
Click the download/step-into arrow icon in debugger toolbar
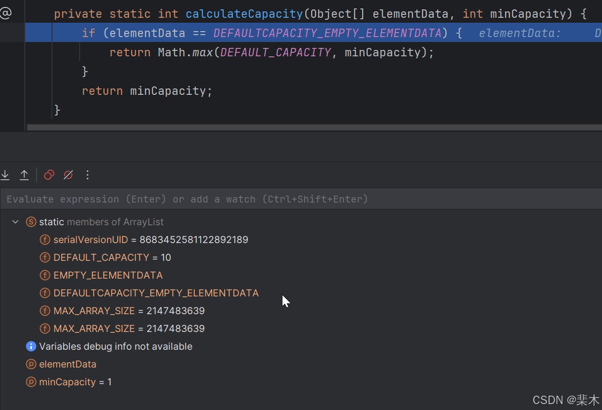[x=5, y=175]
